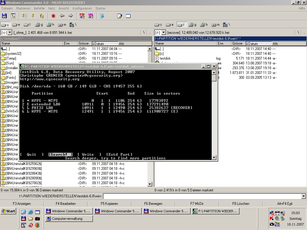This screenshot has width=307, height=230.
Task: Switch to brief file view icon
Action: click(x=25, y=16)
